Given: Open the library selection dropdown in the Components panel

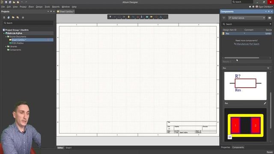Looking at the screenshot, I should pos(264,18).
